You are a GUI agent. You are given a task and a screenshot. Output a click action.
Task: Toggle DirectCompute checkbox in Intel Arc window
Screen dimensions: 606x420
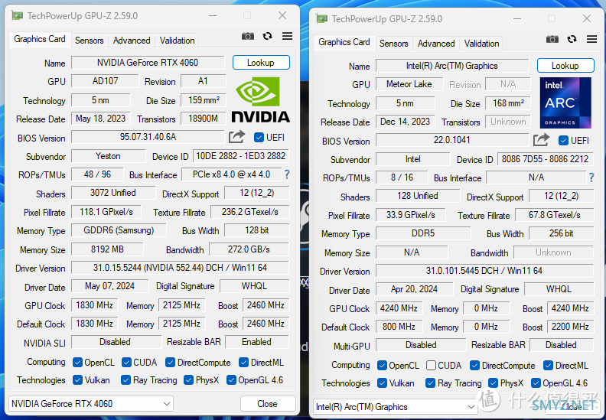pos(474,366)
